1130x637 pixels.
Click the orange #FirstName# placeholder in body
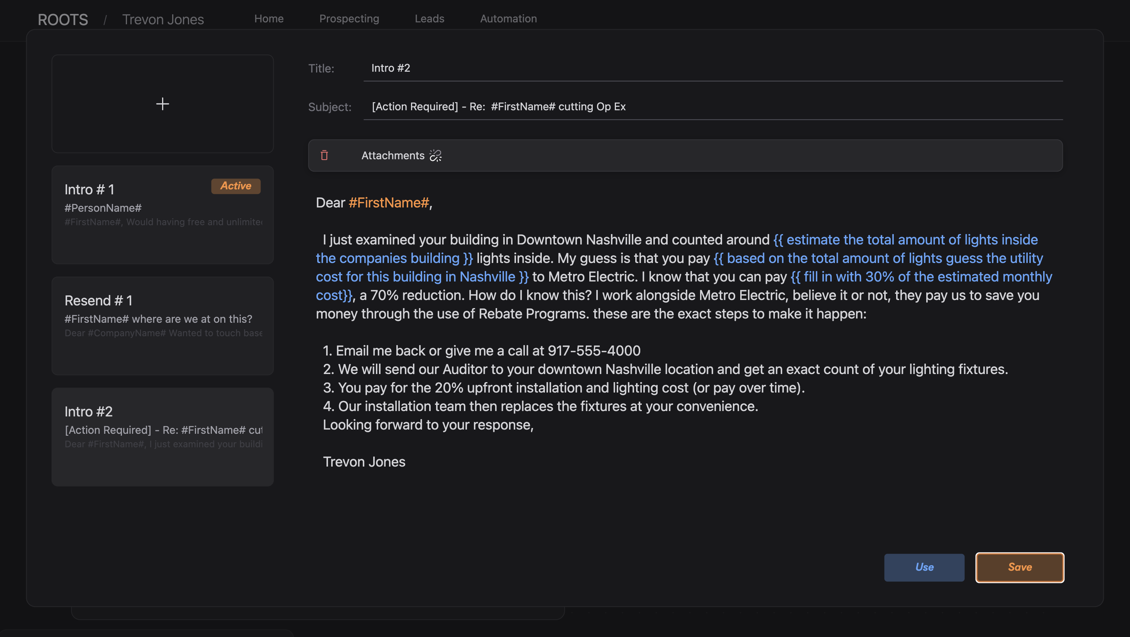[389, 203]
